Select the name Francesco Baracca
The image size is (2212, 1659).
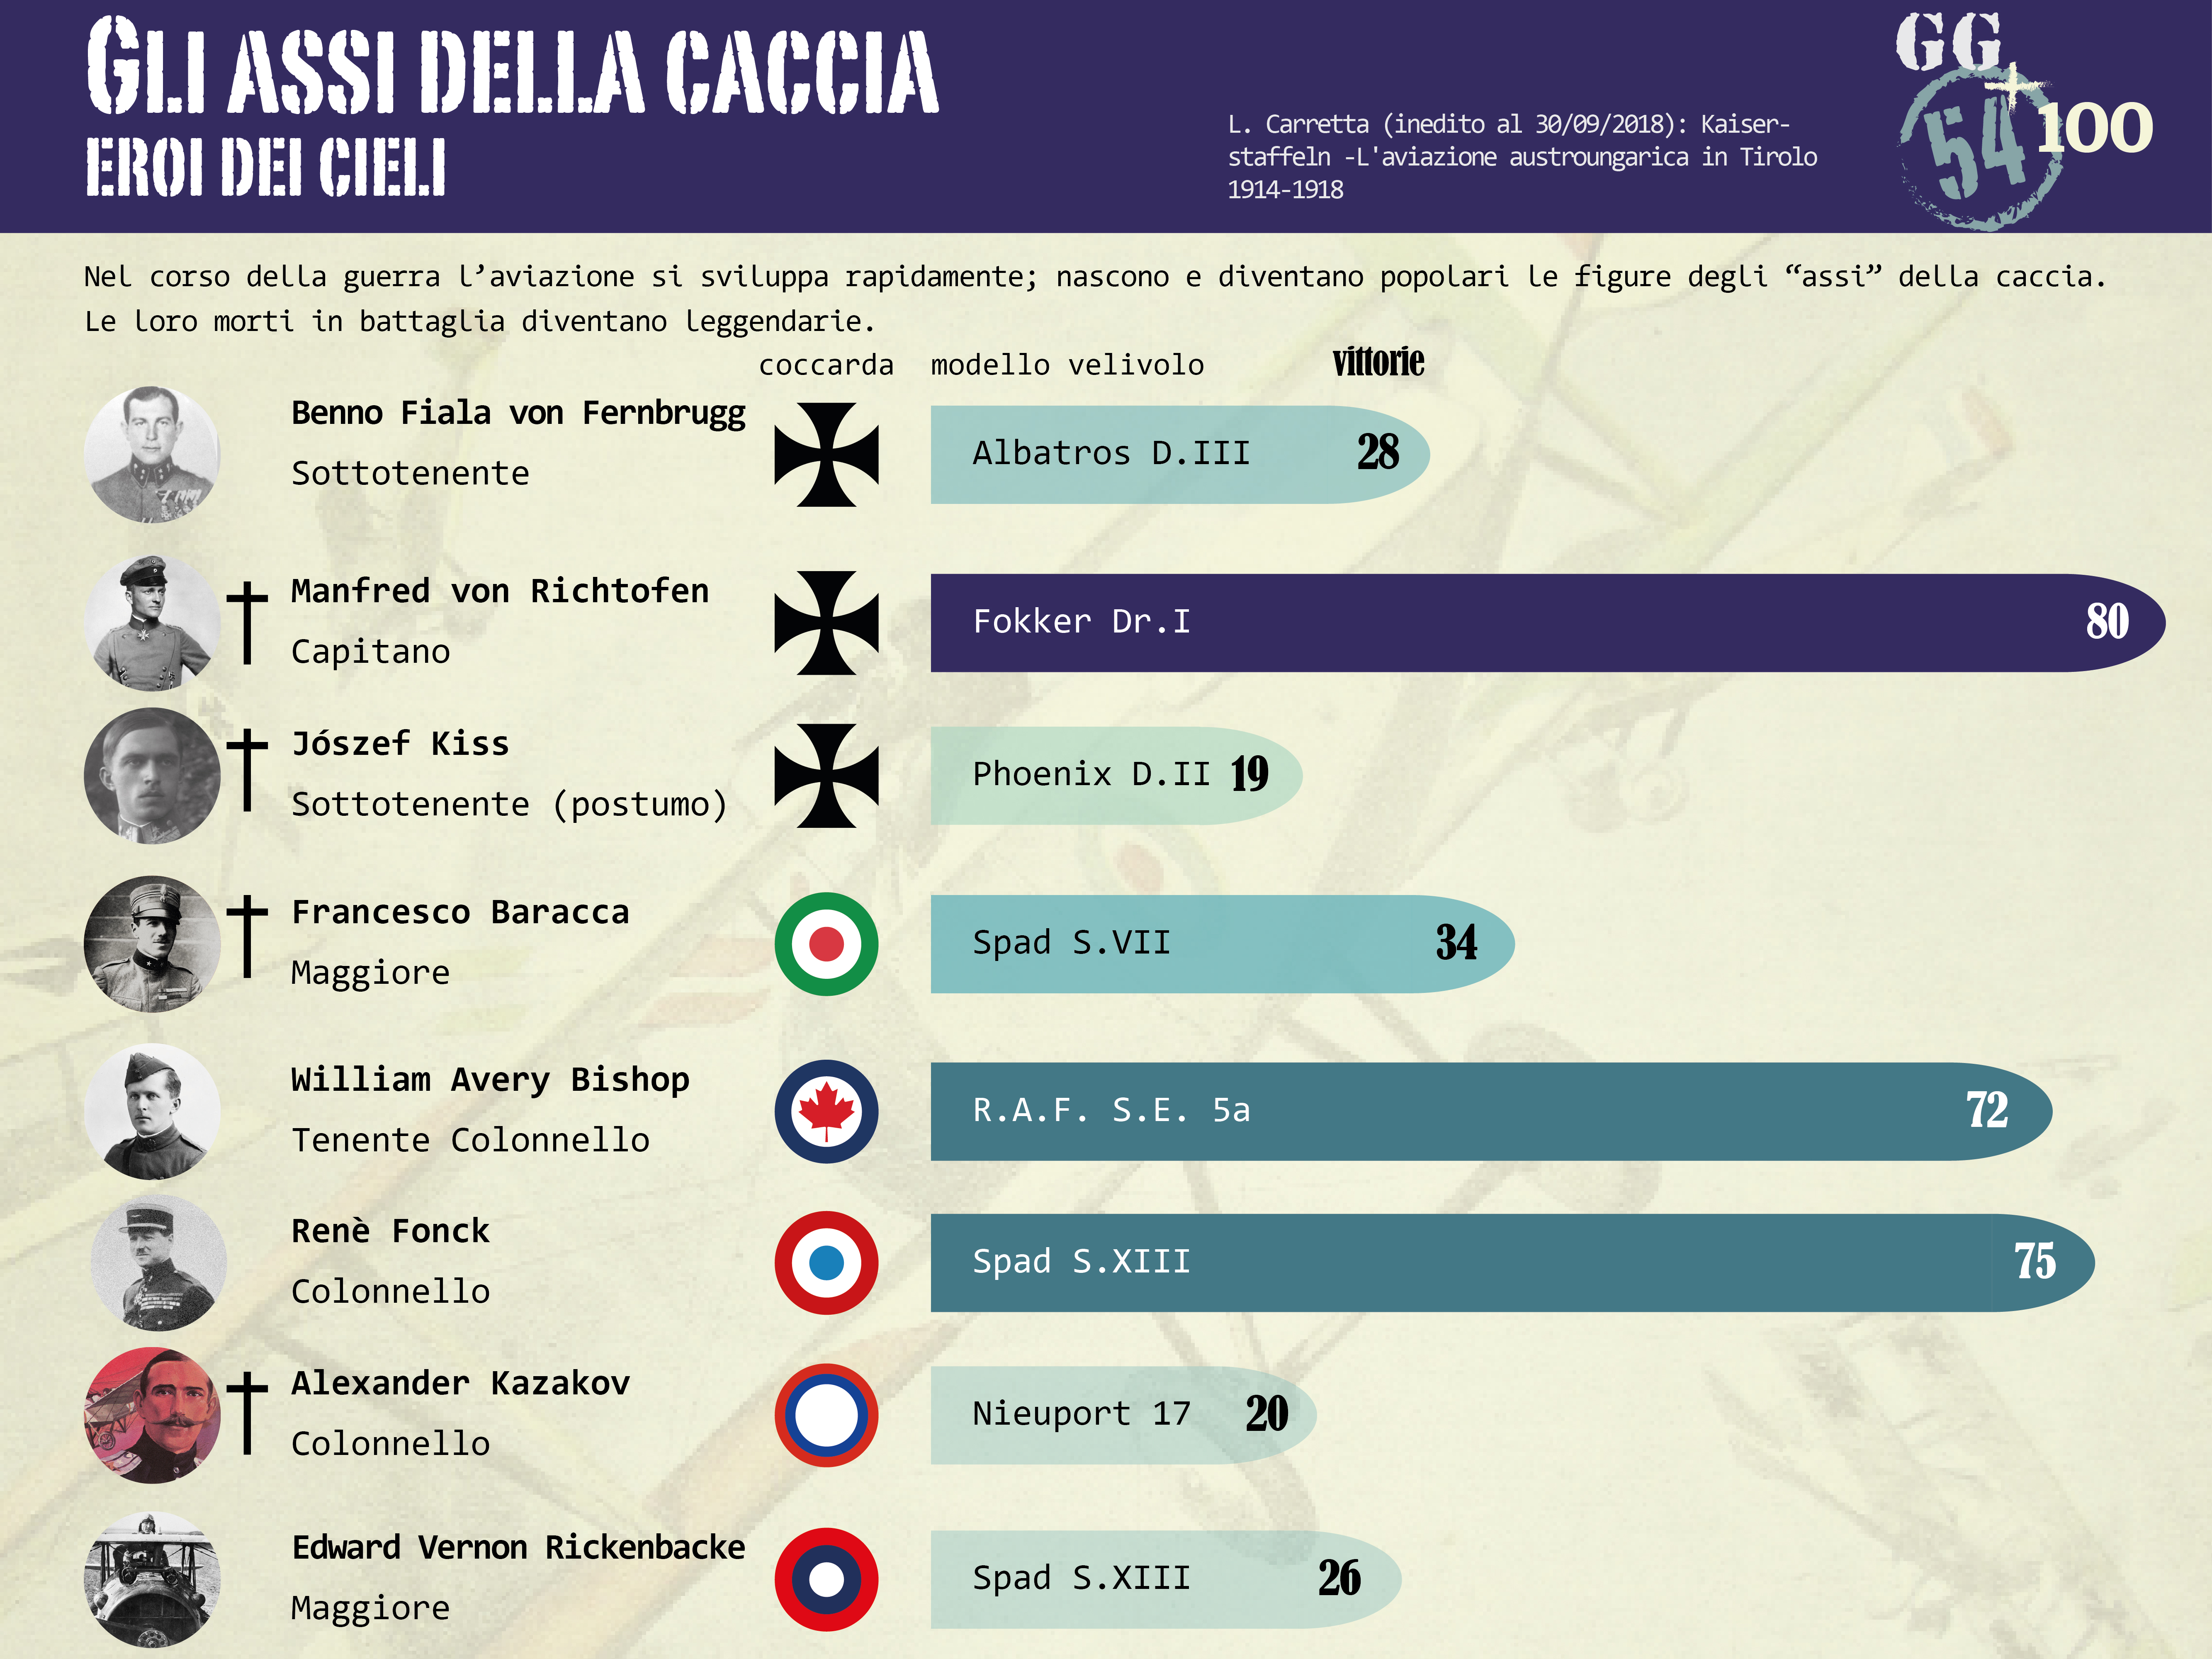click(x=460, y=912)
